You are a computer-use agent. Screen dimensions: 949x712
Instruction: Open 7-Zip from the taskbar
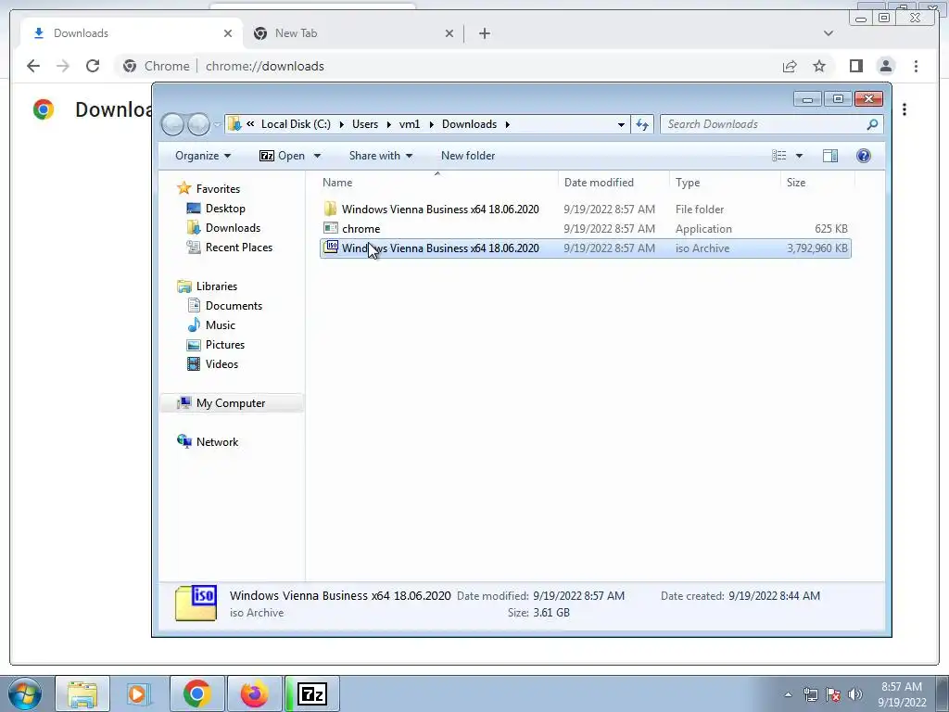click(312, 693)
